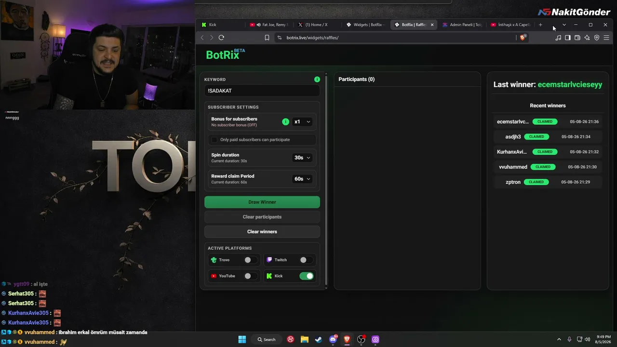Select recent winner asdjh3

(x=513, y=137)
